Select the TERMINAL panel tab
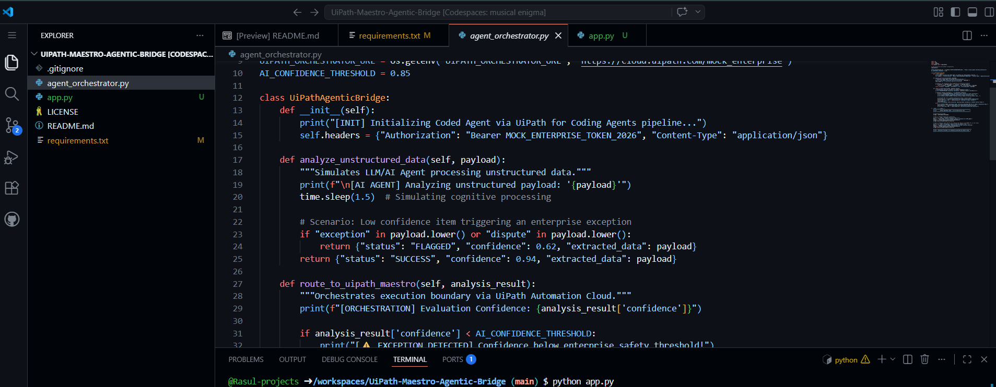 pos(410,359)
